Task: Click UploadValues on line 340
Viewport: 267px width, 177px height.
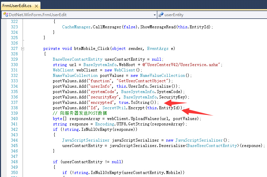Action: click(x=145, y=119)
